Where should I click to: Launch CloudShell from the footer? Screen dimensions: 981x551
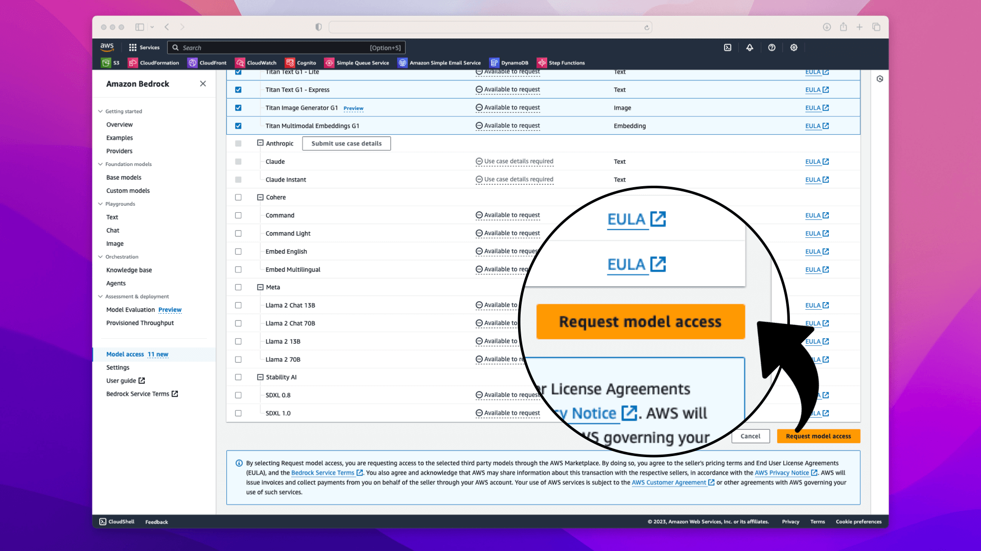point(116,521)
